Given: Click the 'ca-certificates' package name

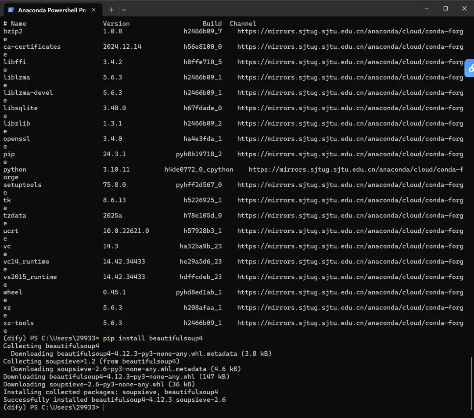Looking at the screenshot, I should (32, 47).
